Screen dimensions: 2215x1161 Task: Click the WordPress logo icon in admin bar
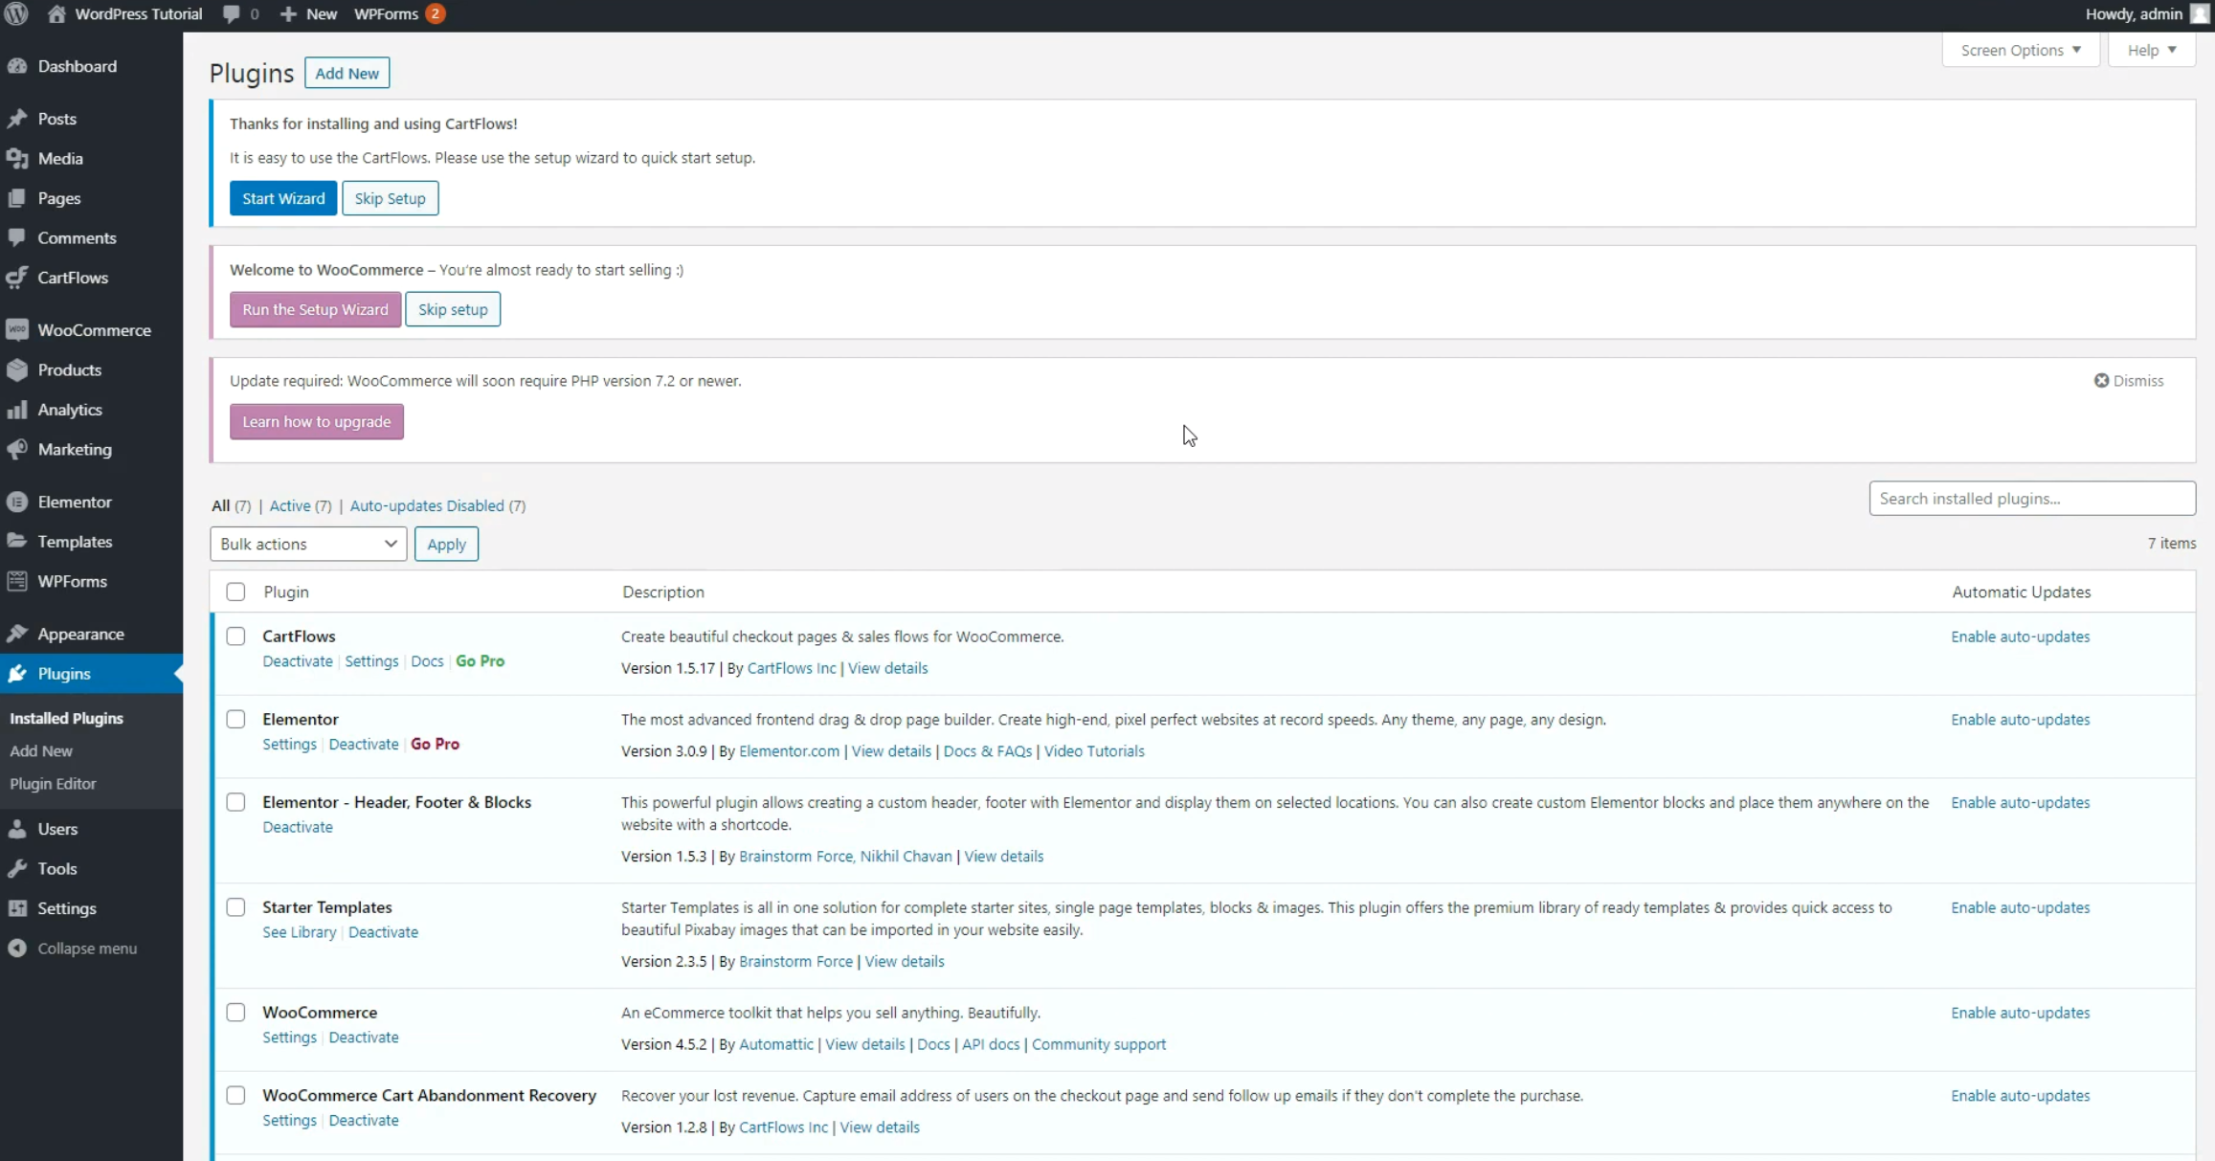coord(16,13)
